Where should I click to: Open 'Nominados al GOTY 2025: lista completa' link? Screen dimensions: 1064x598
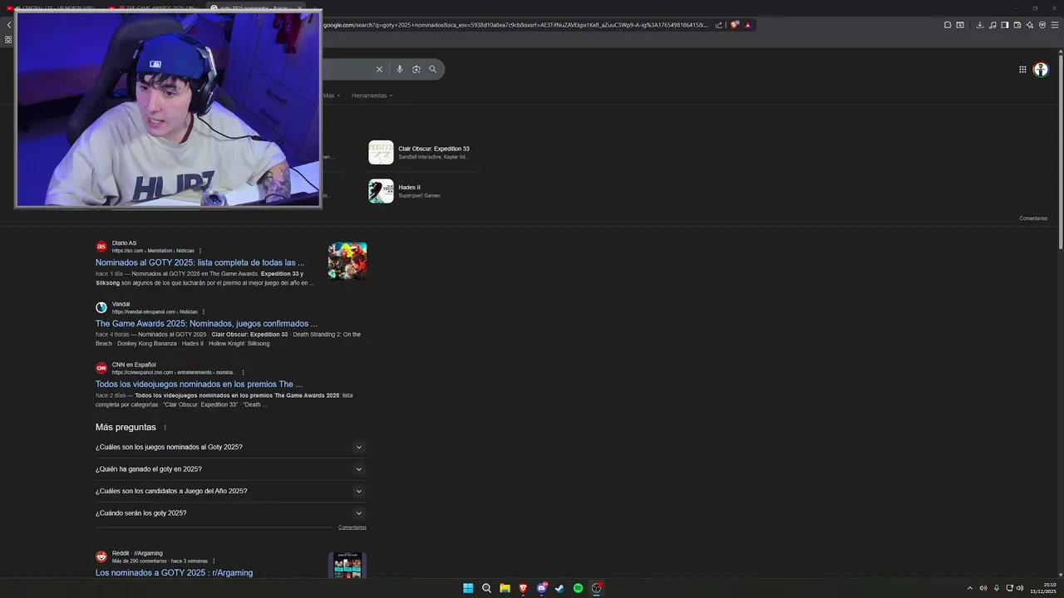pos(199,262)
